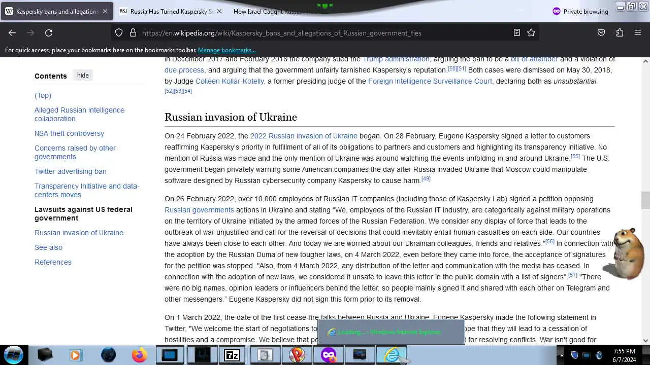Jump to References section

tap(53, 262)
